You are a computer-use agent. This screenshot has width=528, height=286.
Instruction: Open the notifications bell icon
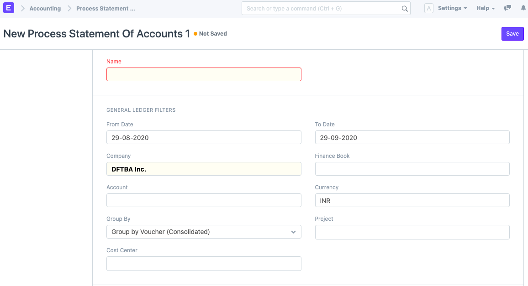pyautogui.click(x=523, y=8)
